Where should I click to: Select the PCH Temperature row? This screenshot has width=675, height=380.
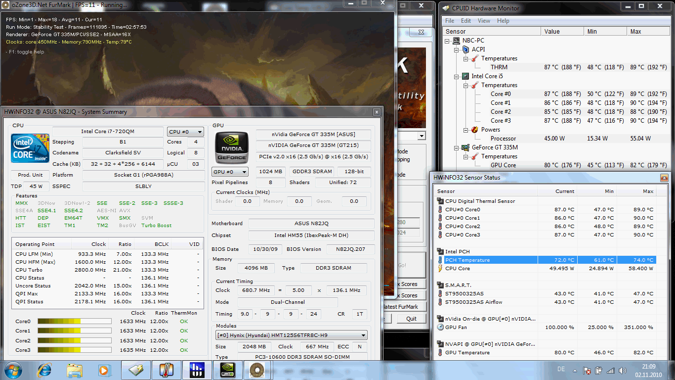[x=547, y=260]
